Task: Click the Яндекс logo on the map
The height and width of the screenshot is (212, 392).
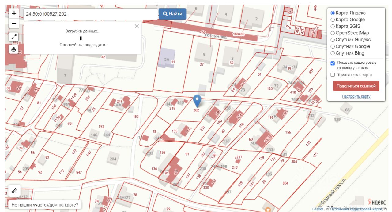Action: pos(377,202)
